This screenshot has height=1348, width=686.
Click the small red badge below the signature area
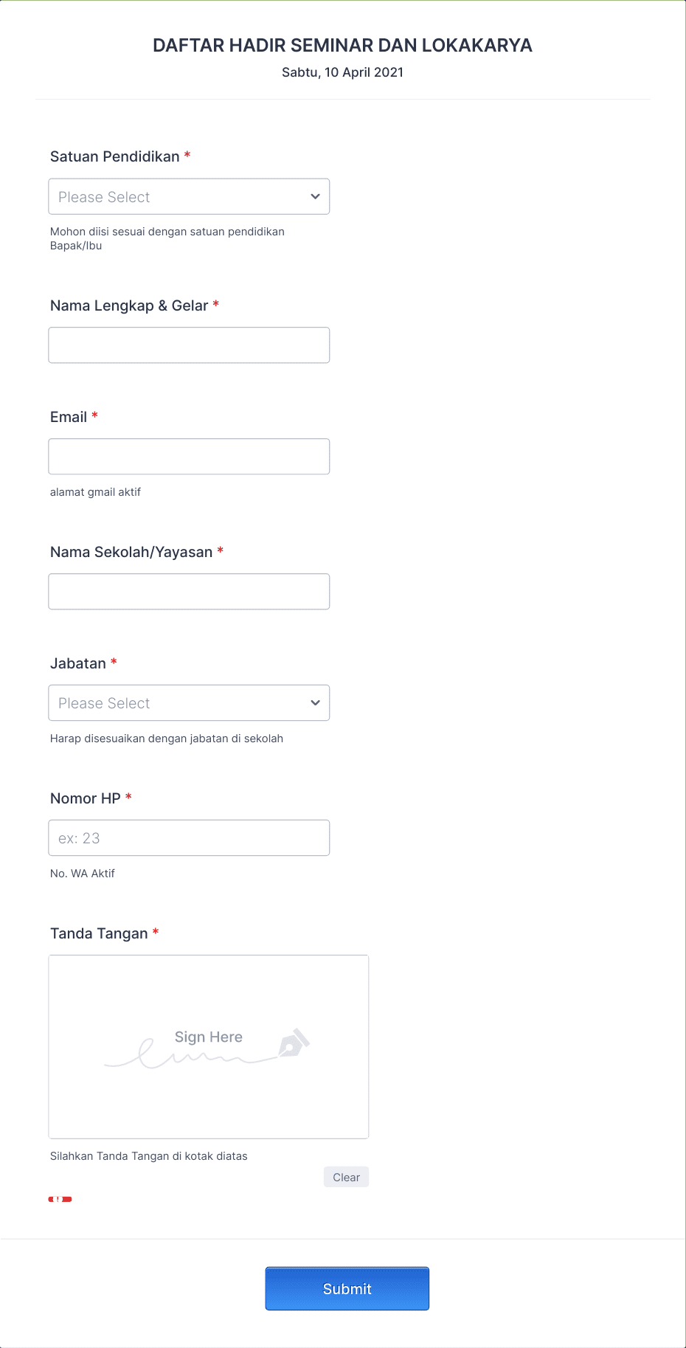click(60, 1198)
